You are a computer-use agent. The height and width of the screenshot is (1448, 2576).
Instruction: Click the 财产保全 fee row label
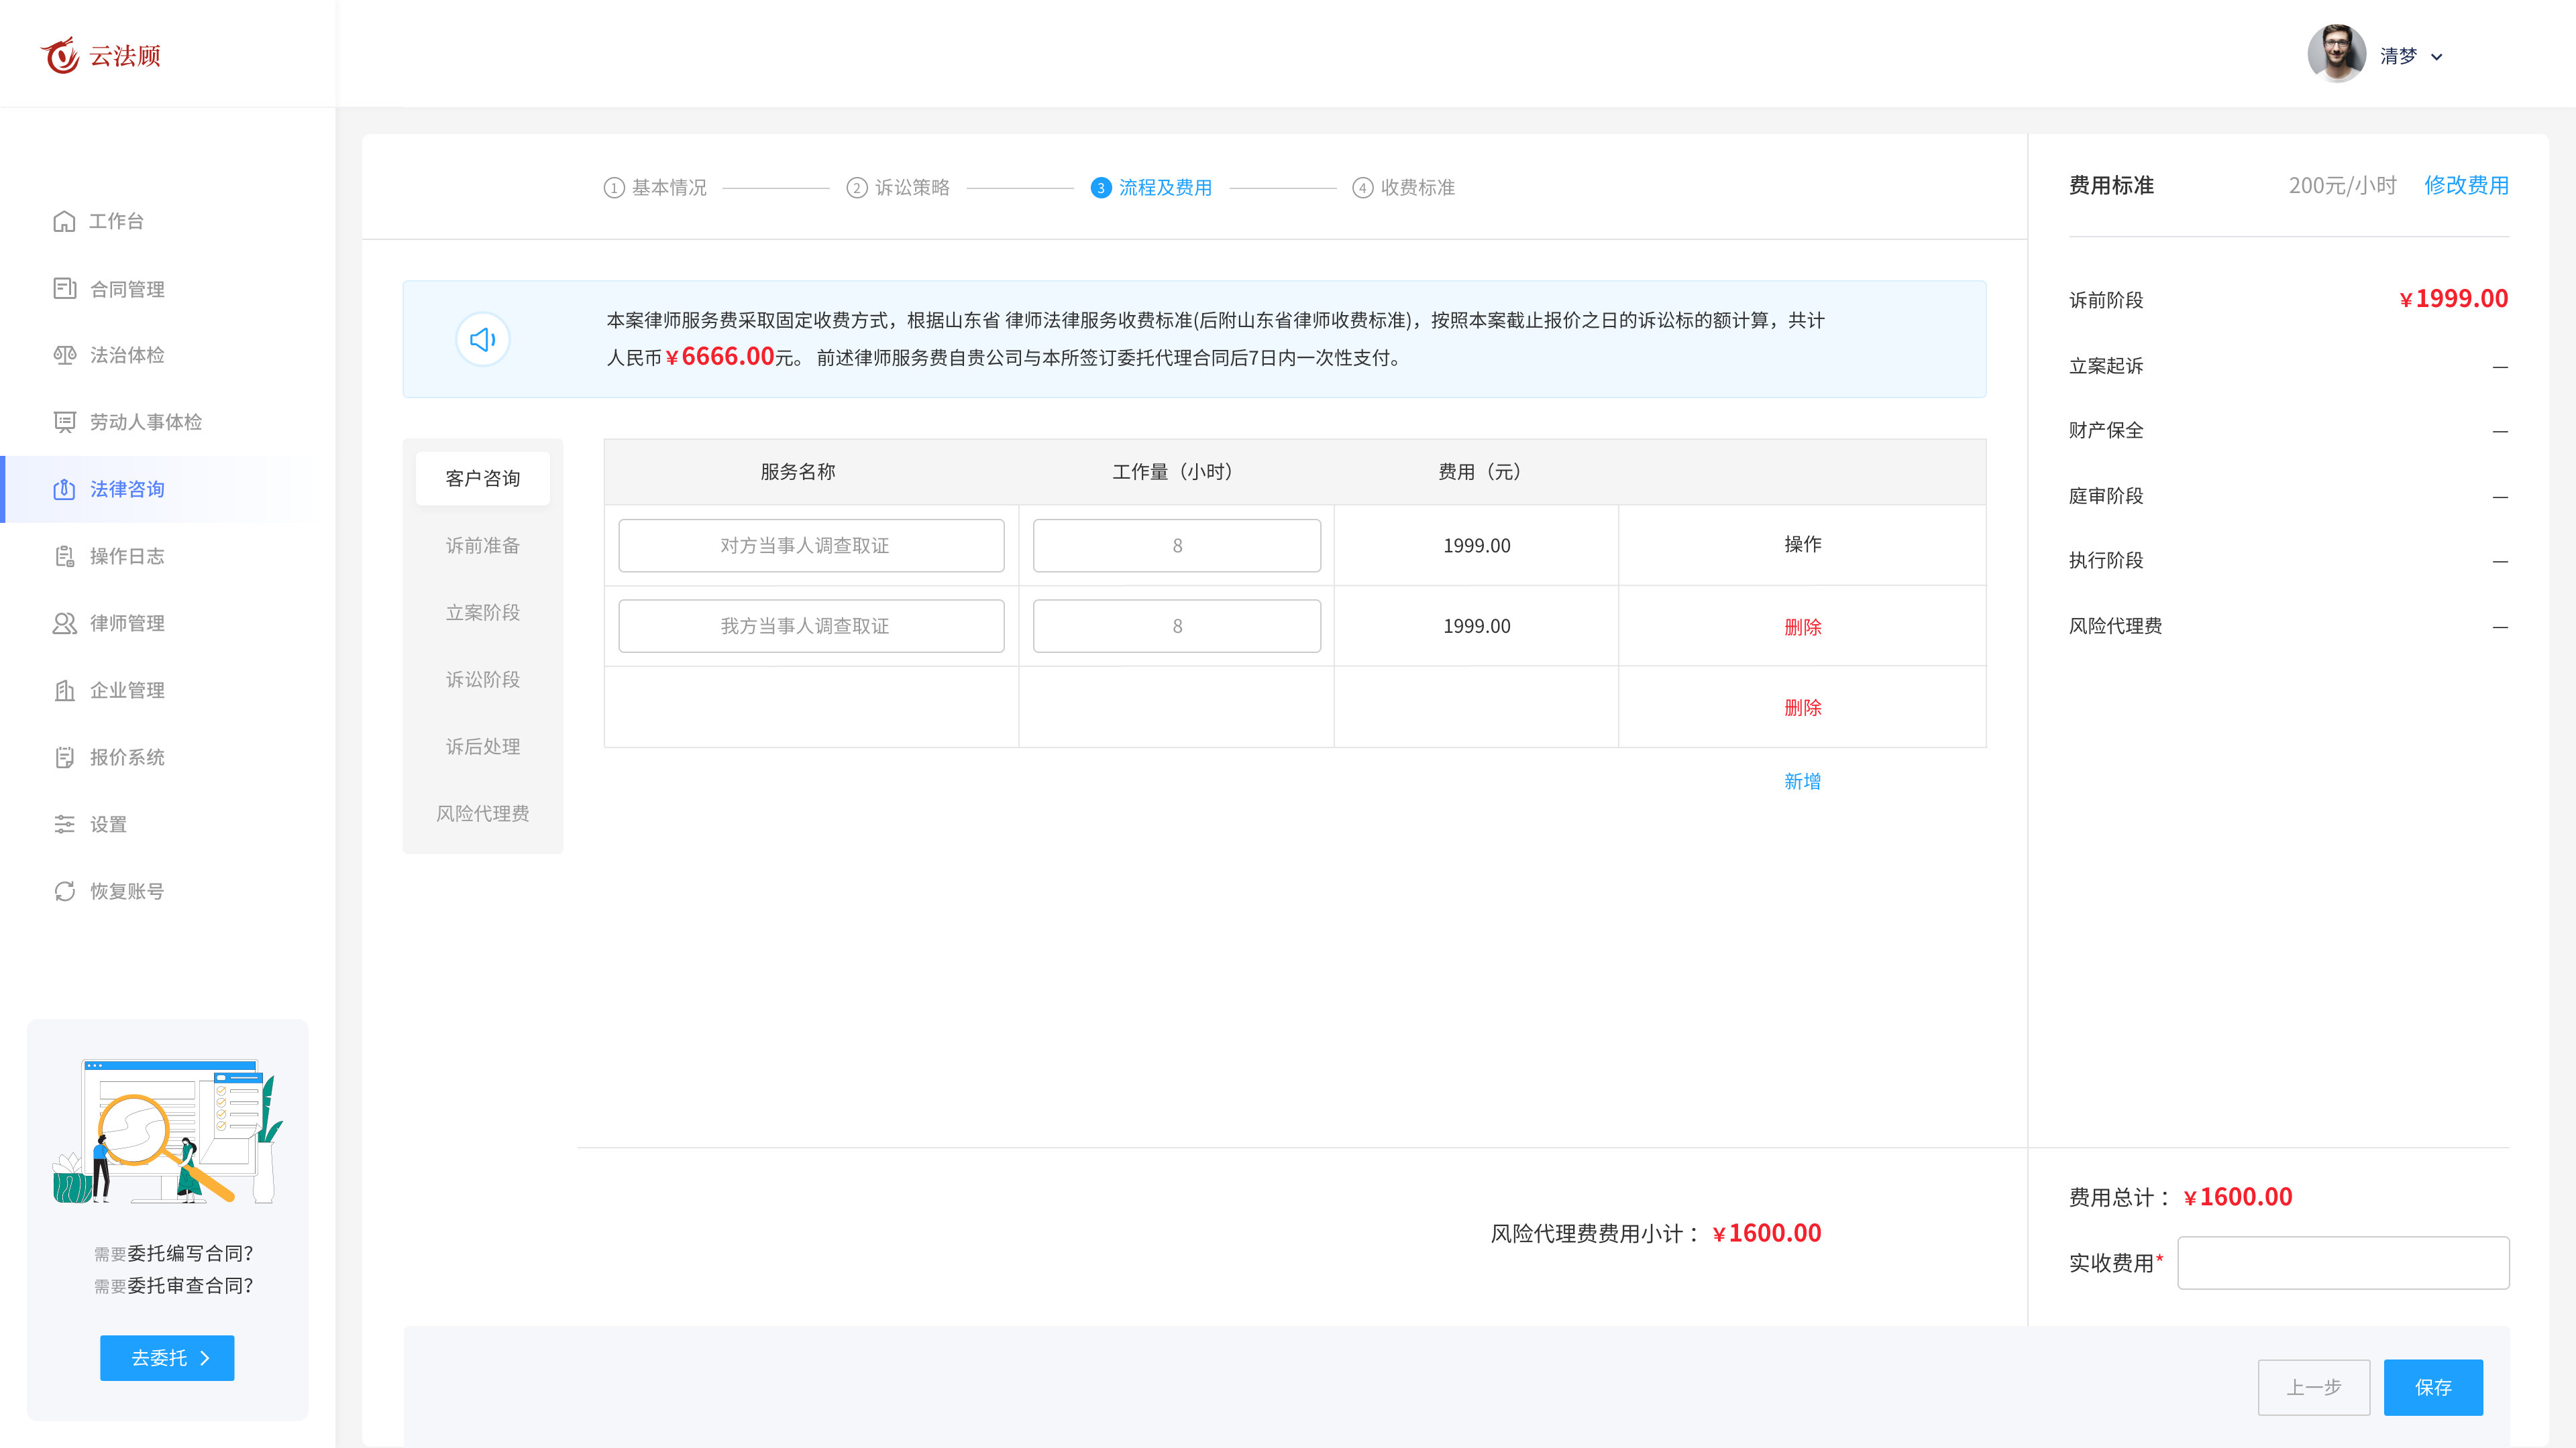[x=2106, y=430]
